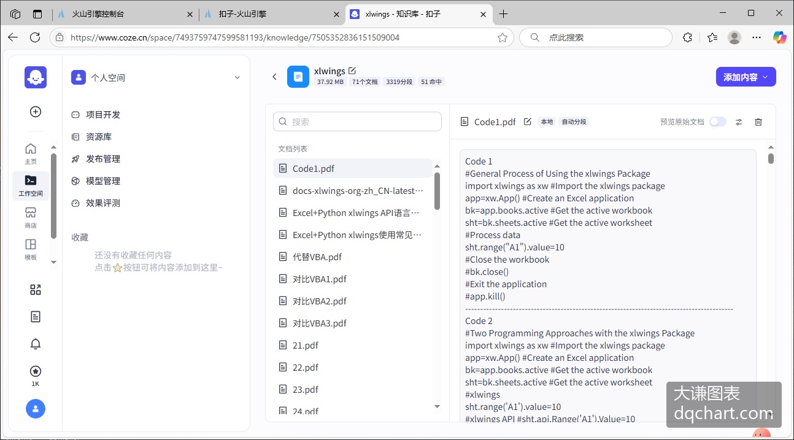
Task: Open 工作空间 workspace in the sidebar
Action: pos(31,185)
